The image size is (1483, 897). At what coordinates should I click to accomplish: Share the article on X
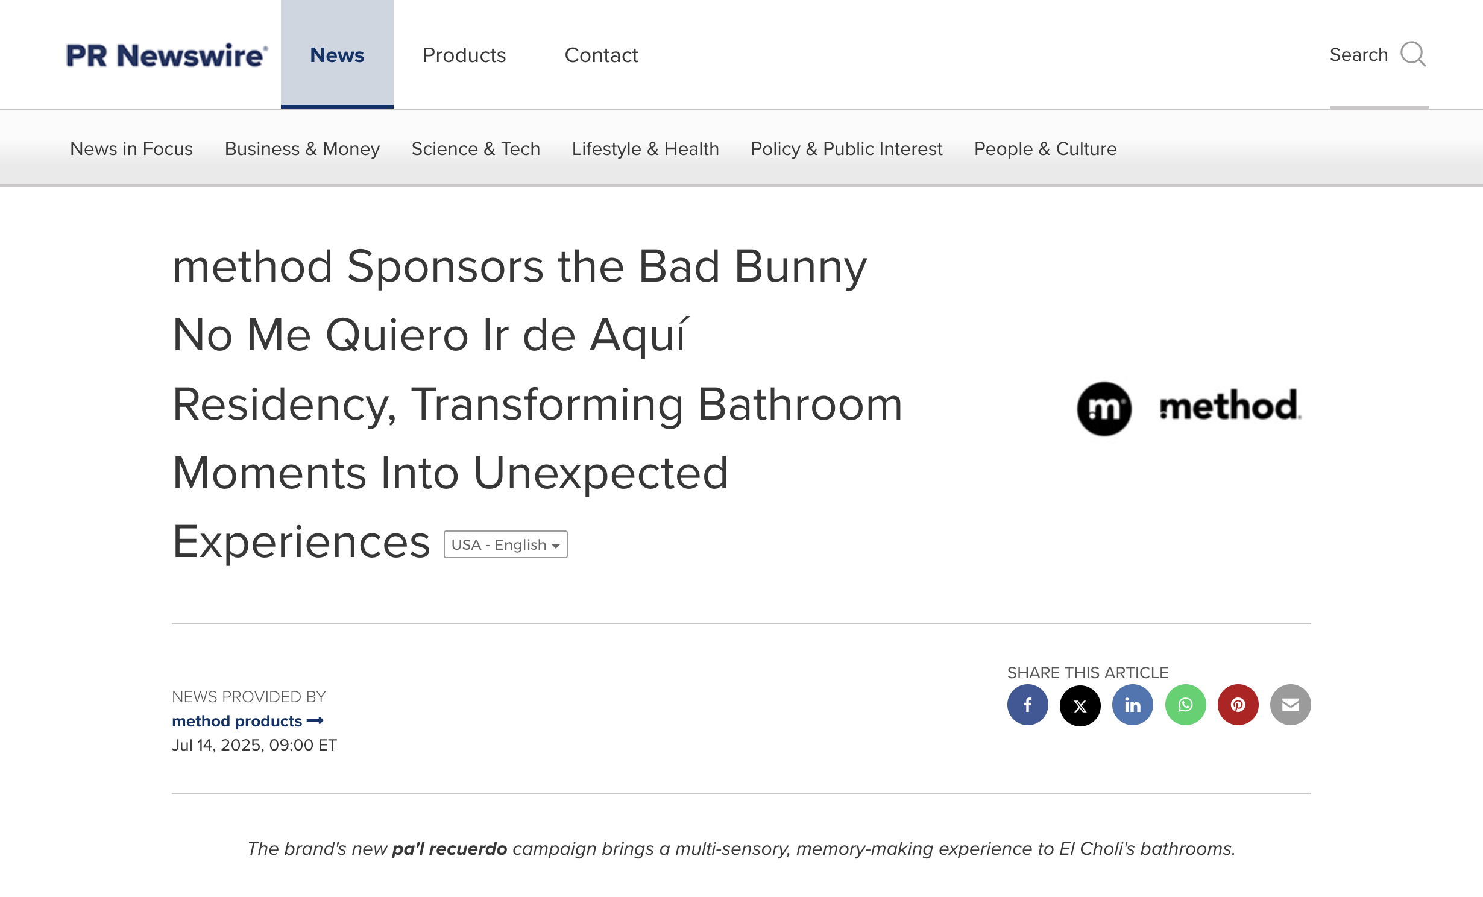pyautogui.click(x=1080, y=705)
